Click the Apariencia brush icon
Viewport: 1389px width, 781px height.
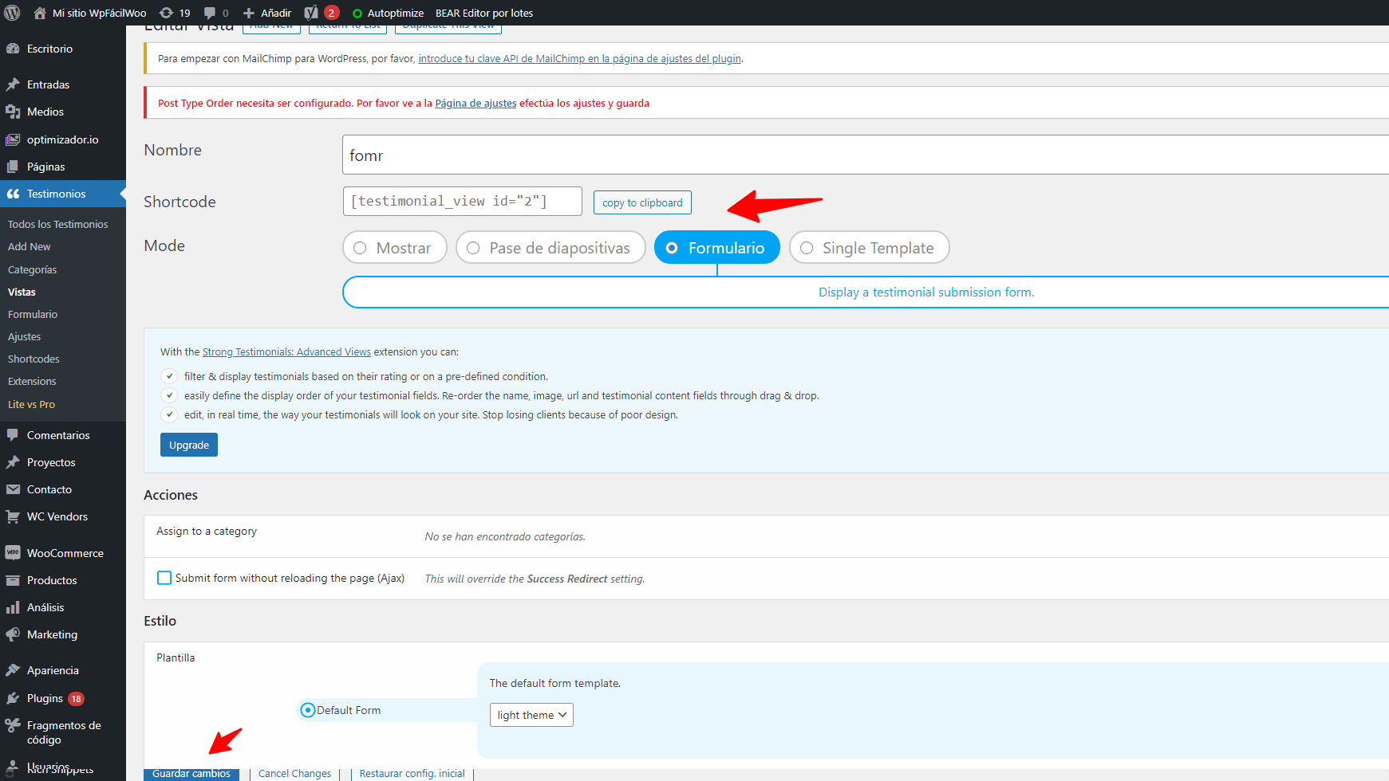tap(13, 670)
